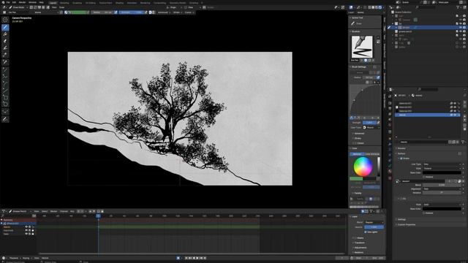
Task: Toggle visibility of the grease pencil outliner row
Action: tap(461, 31)
